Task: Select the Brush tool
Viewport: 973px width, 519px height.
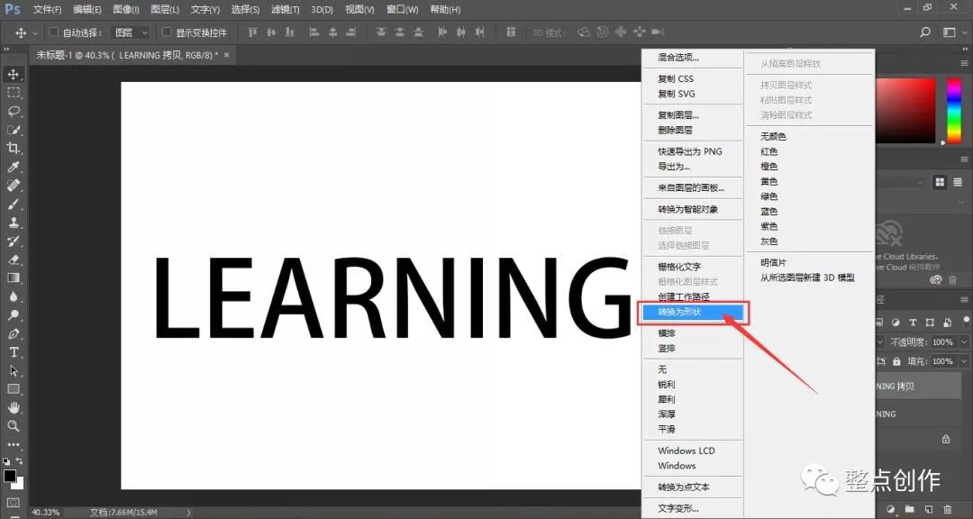Action: point(13,205)
